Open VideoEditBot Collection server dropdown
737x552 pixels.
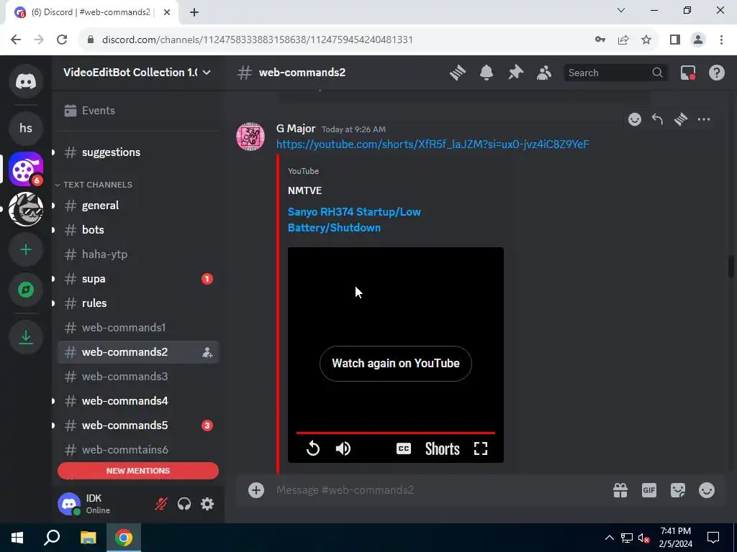click(x=137, y=73)
